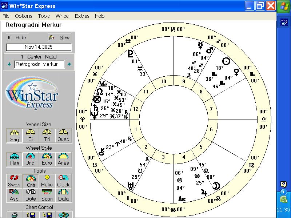Open the Wheel menu
Viewport: 291px width, 218px height.
(62, 16)
